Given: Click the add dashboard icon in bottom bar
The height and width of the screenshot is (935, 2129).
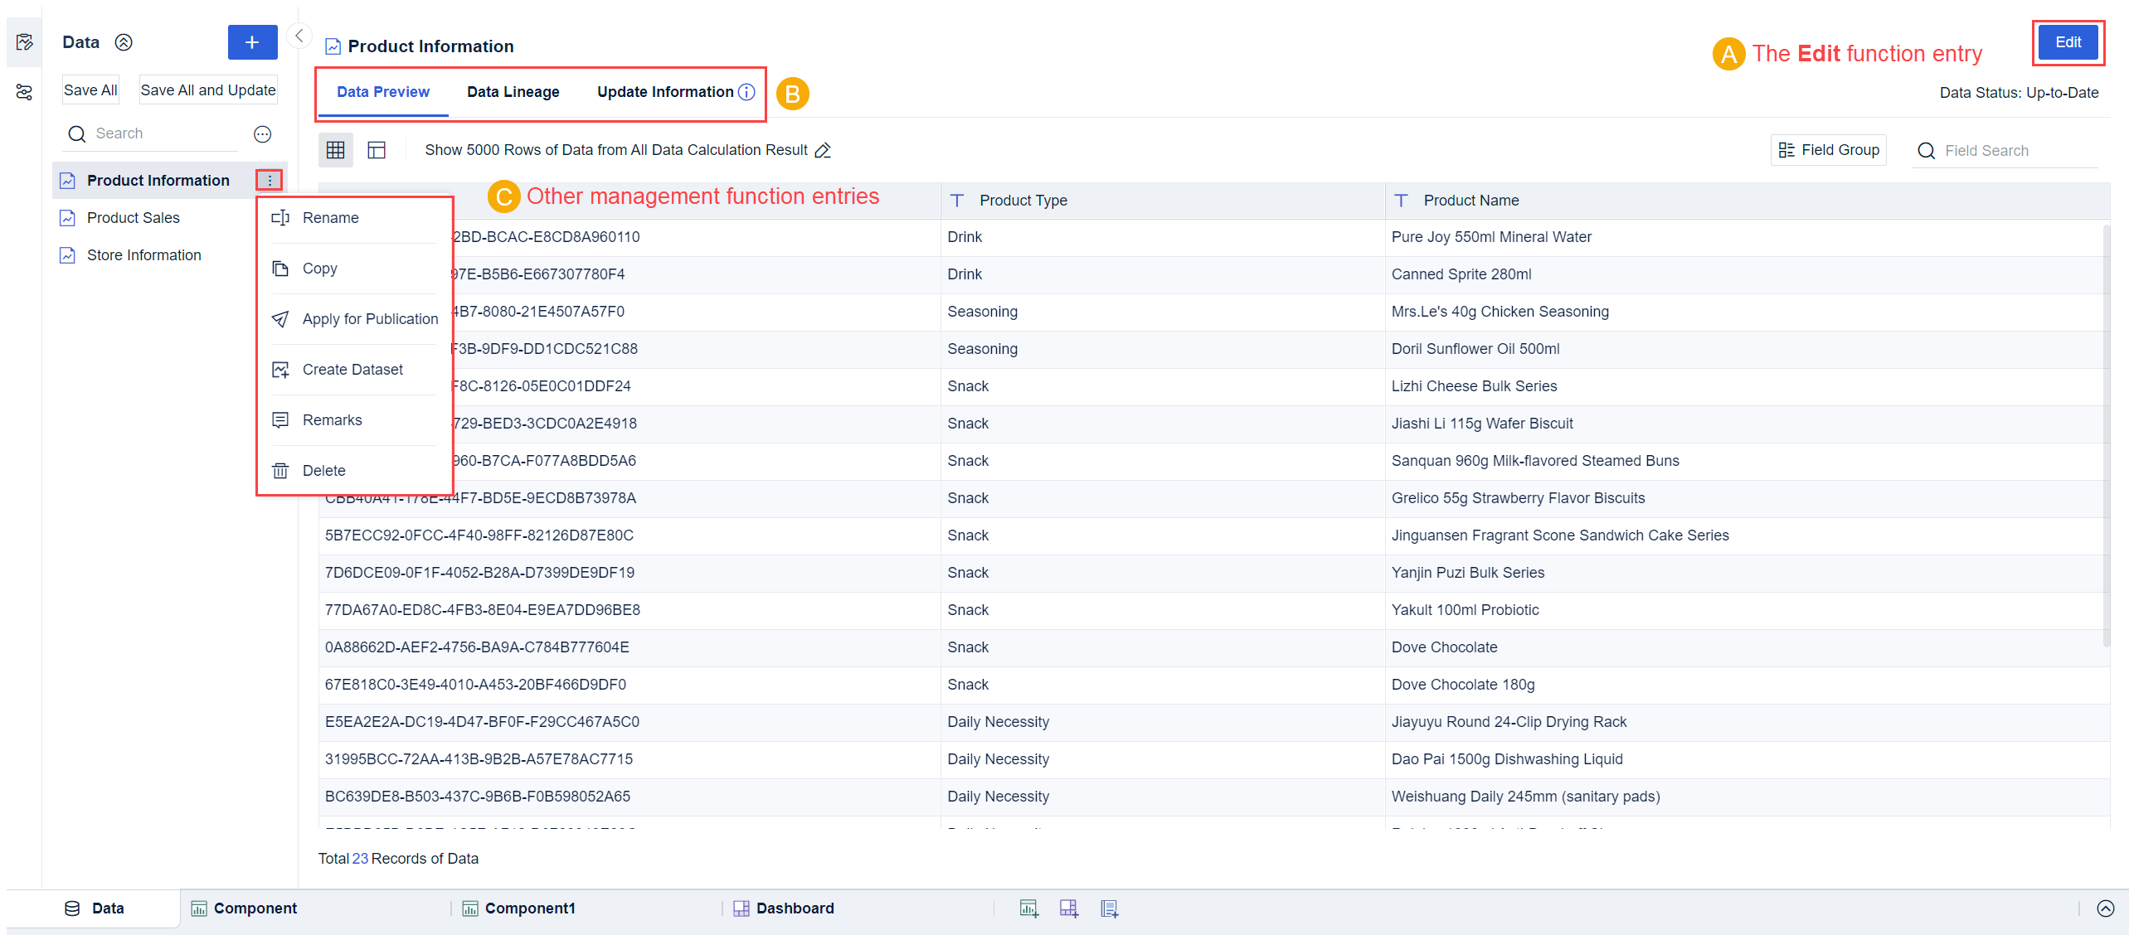Looking at the screenshot, I should click(x=1069, y=908).
